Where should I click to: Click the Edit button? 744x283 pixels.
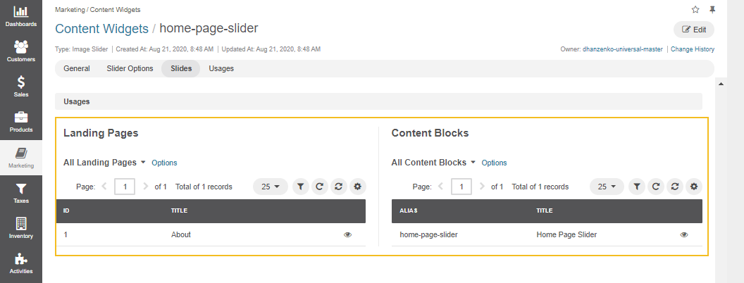694,30
